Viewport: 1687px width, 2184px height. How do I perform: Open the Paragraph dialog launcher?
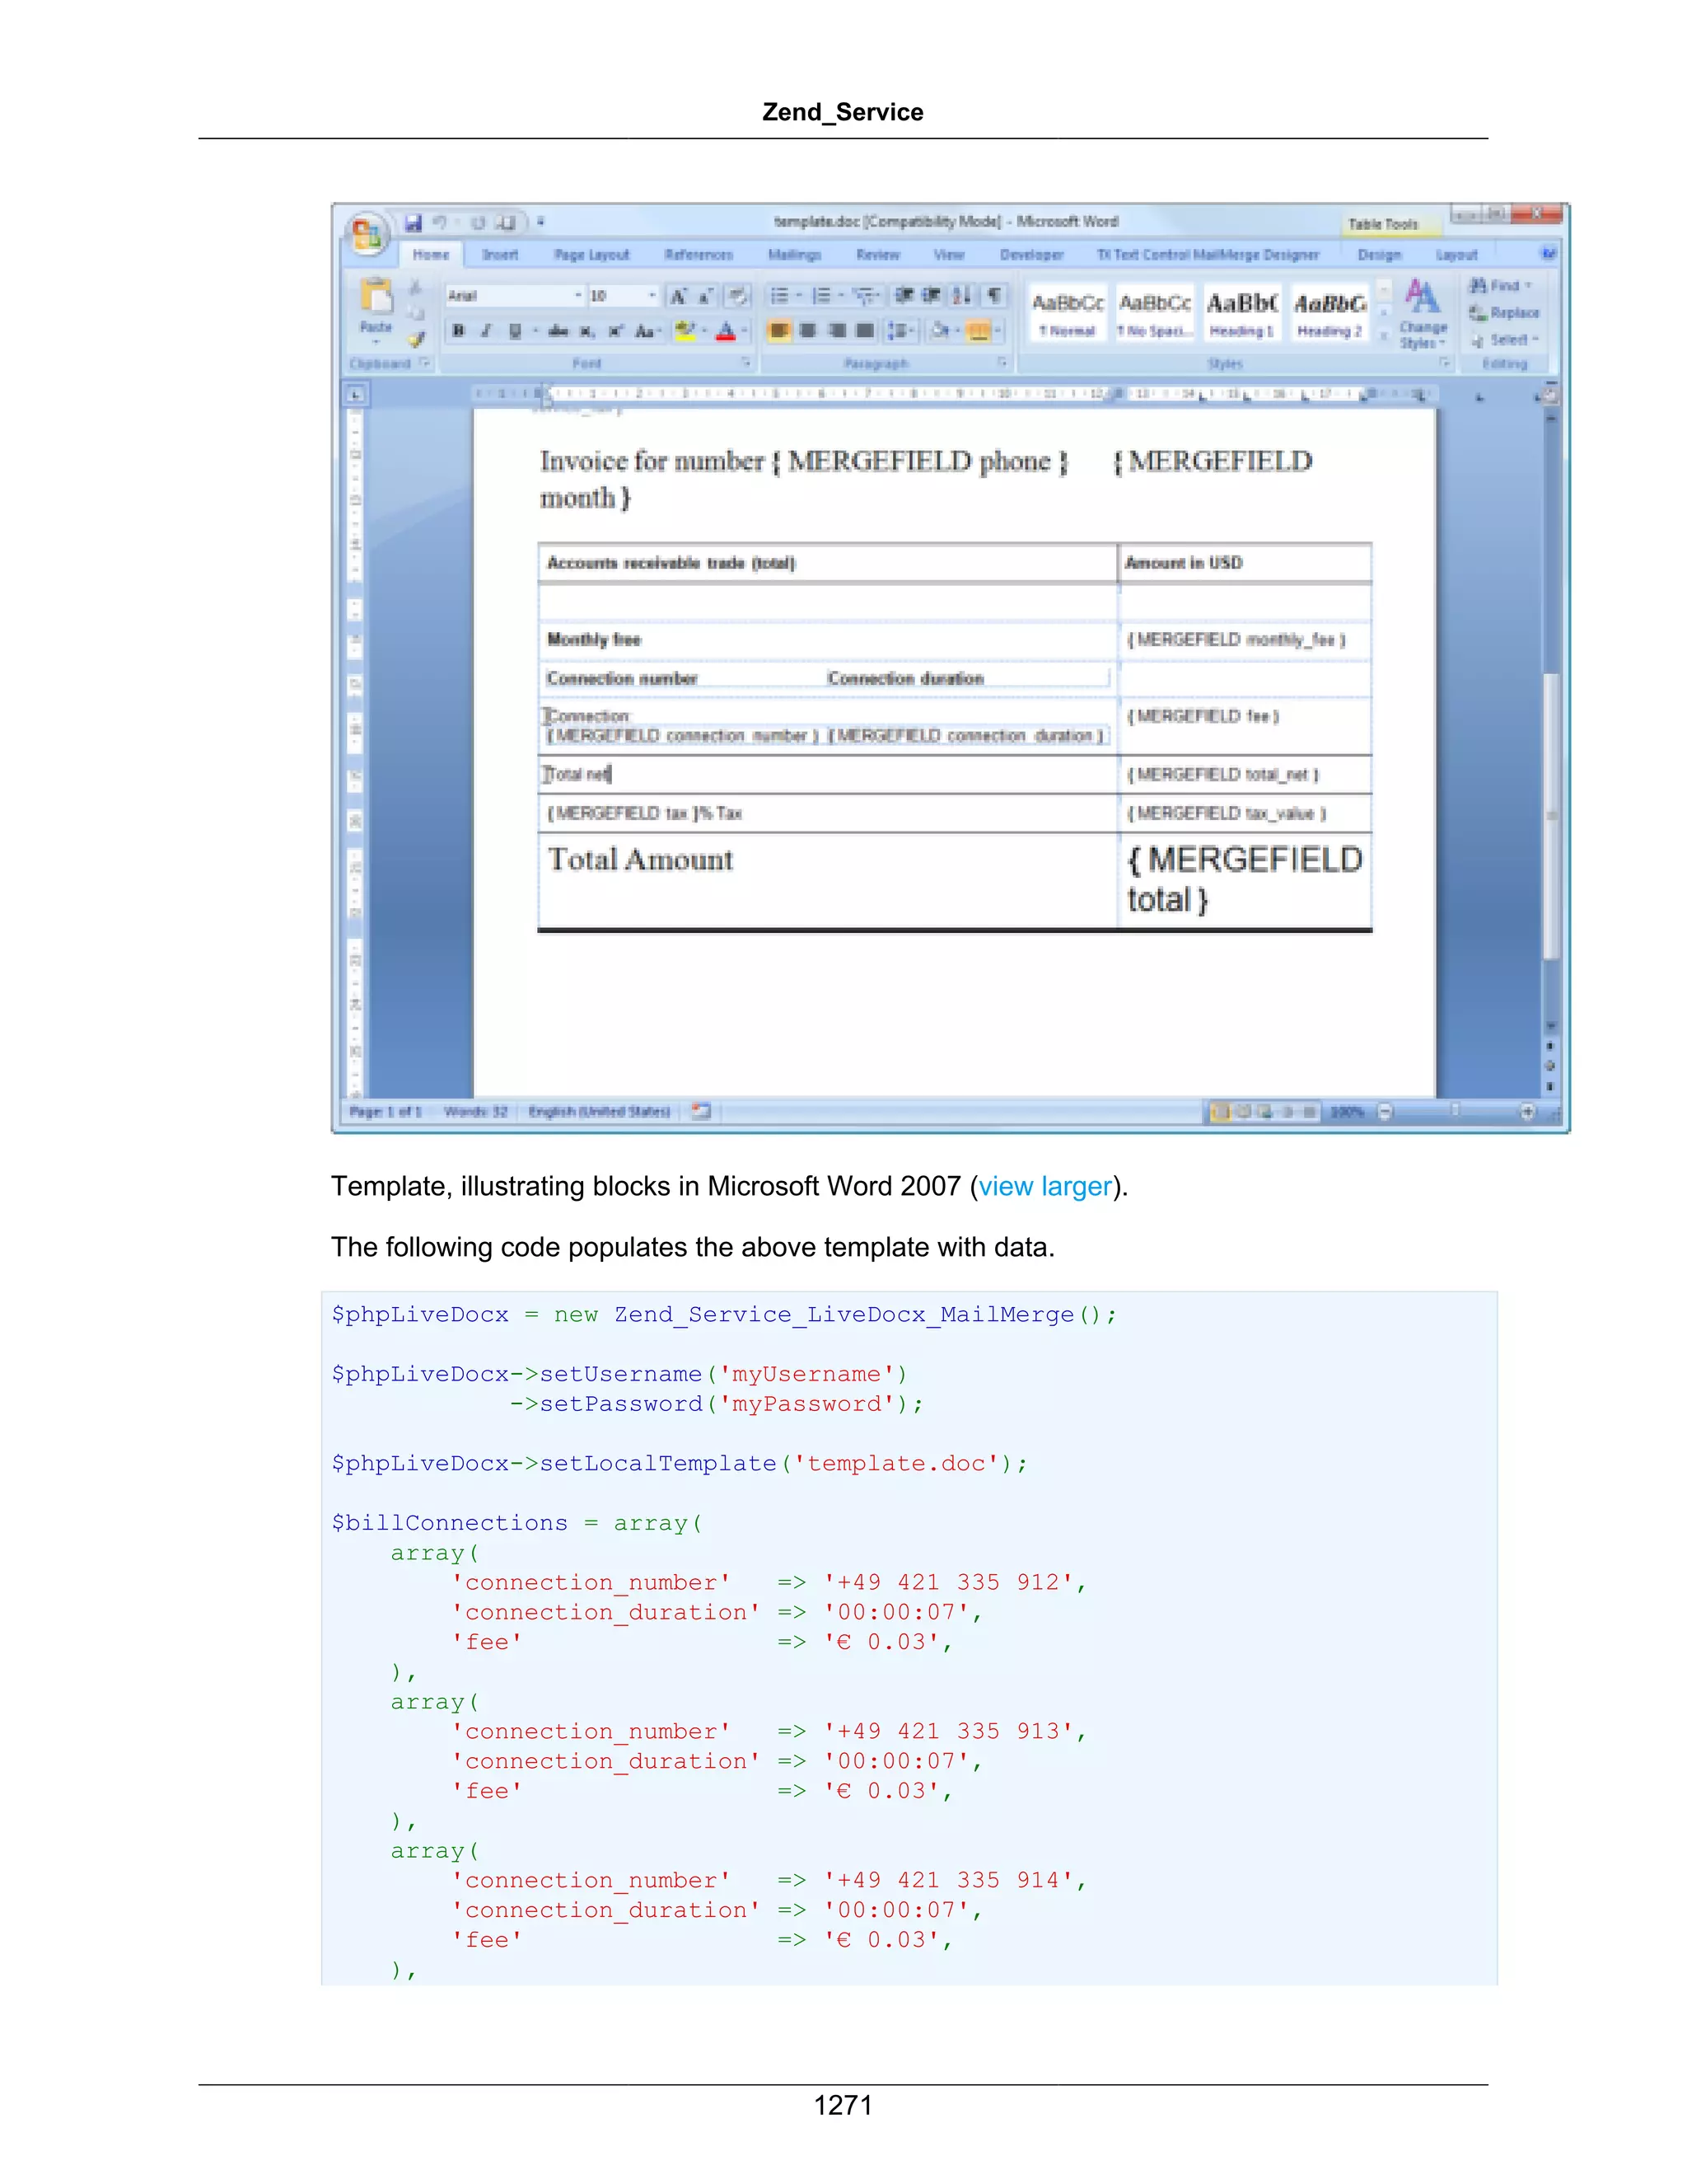click(1002, 363)
